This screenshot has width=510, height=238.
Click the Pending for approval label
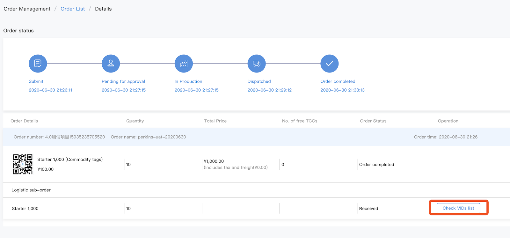123,81
